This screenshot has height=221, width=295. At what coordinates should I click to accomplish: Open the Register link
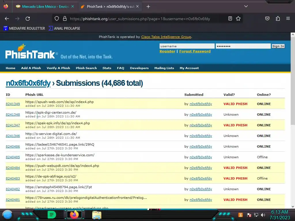pos(167,51)
